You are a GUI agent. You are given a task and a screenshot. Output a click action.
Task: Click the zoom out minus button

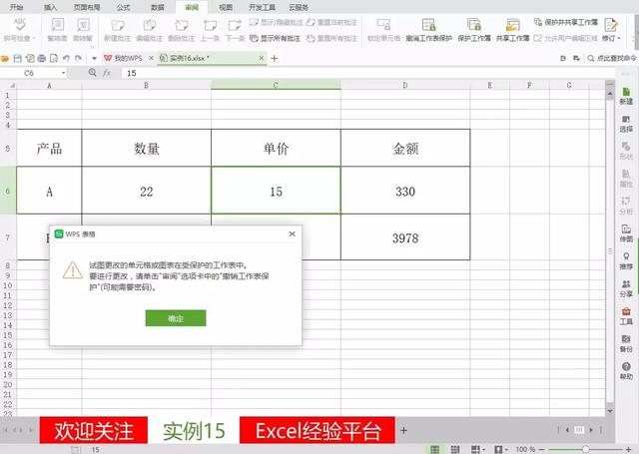click(541, 450)
